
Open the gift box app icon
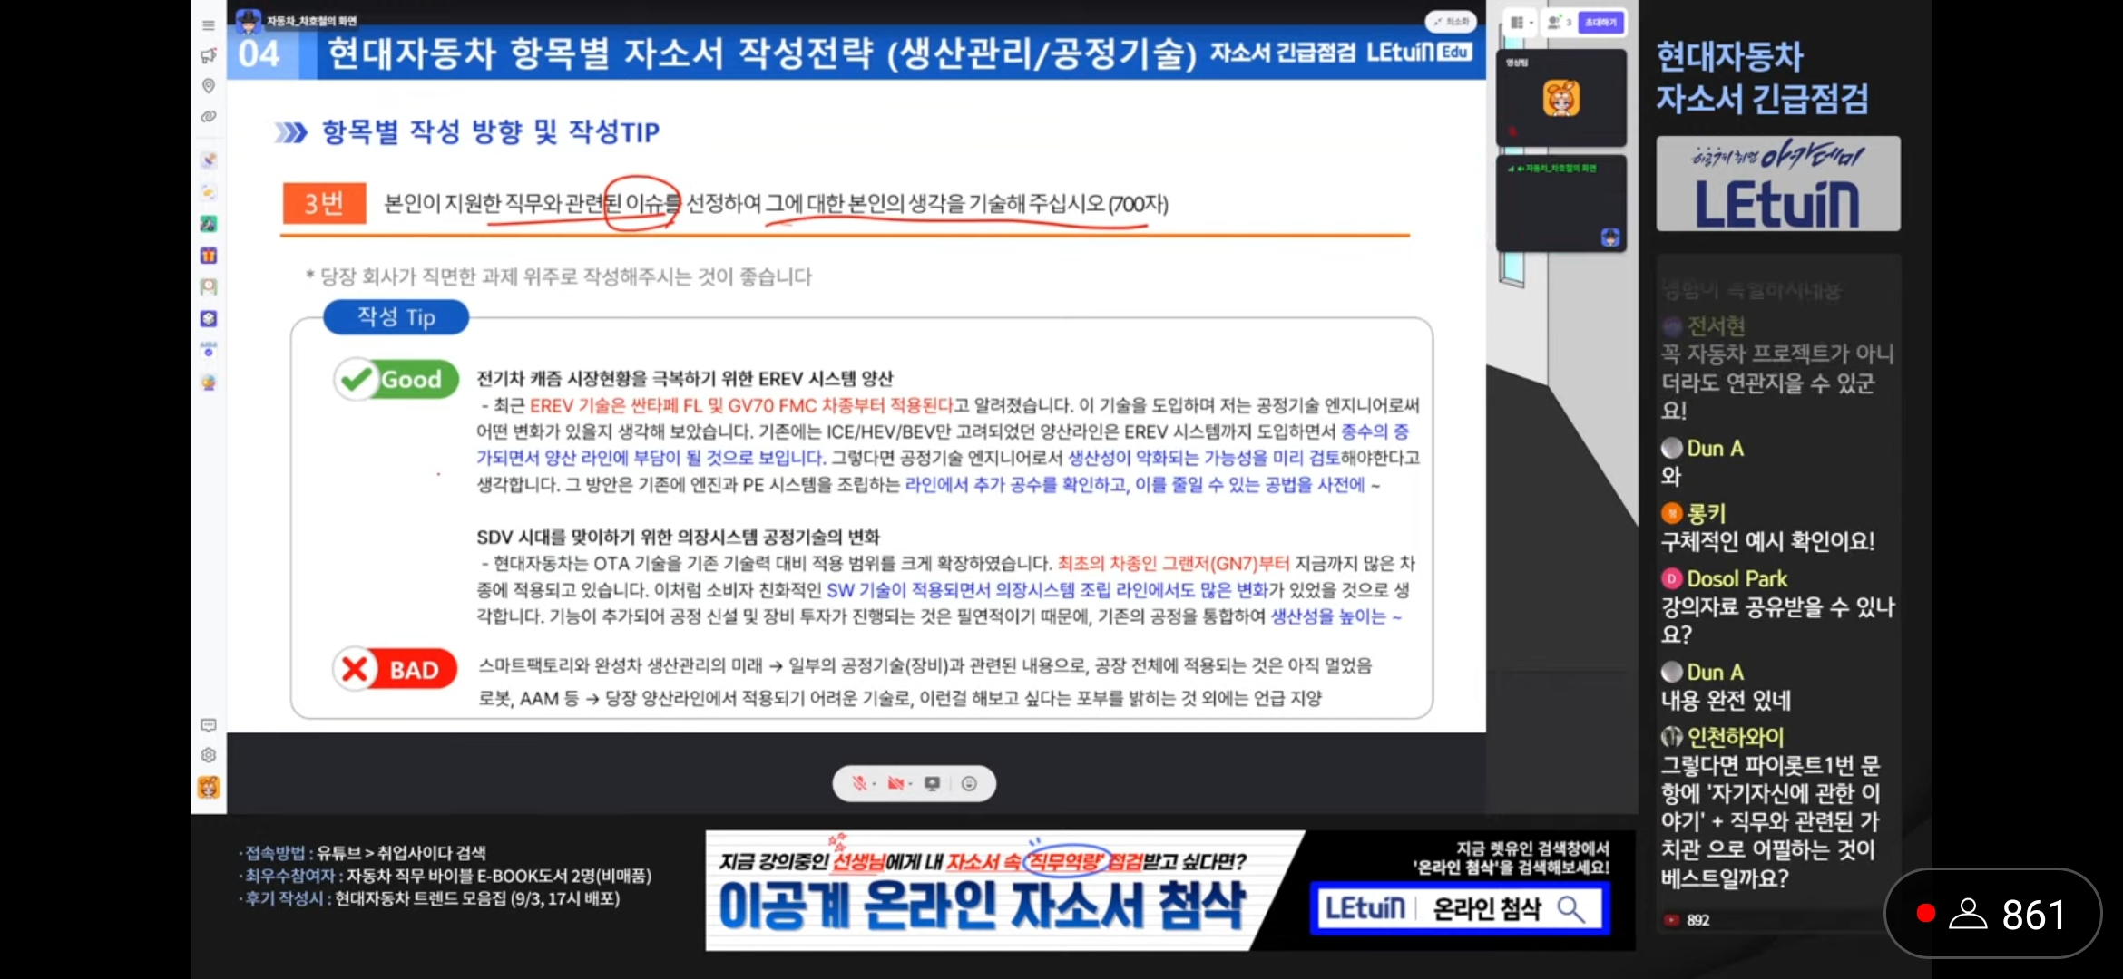(208, 256)
